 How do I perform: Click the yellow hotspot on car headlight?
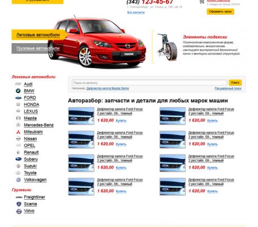pyautogui.click(x=141, y=44)
